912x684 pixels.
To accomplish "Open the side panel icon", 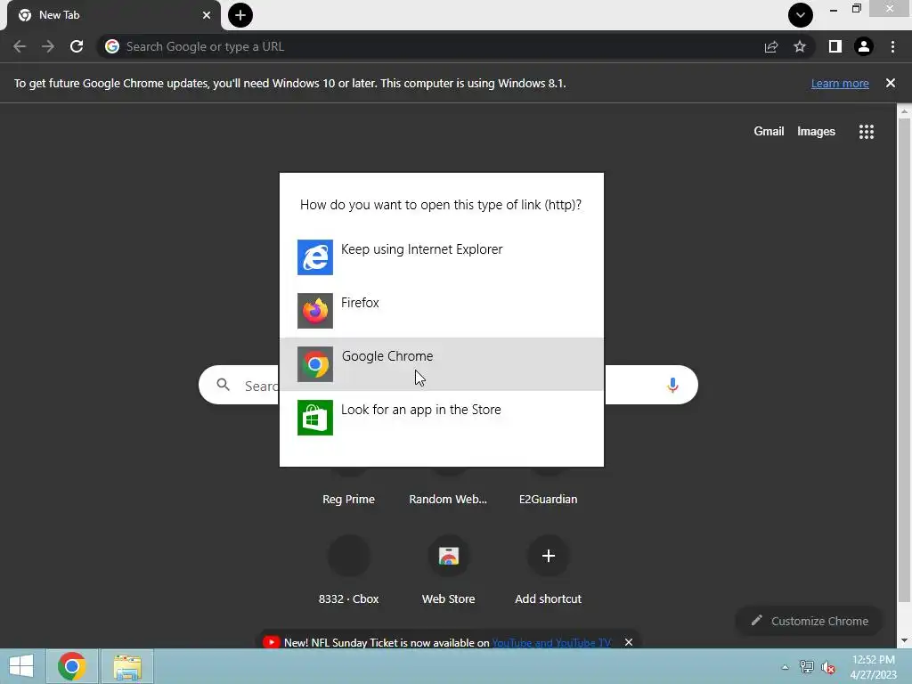I will 835,46.
